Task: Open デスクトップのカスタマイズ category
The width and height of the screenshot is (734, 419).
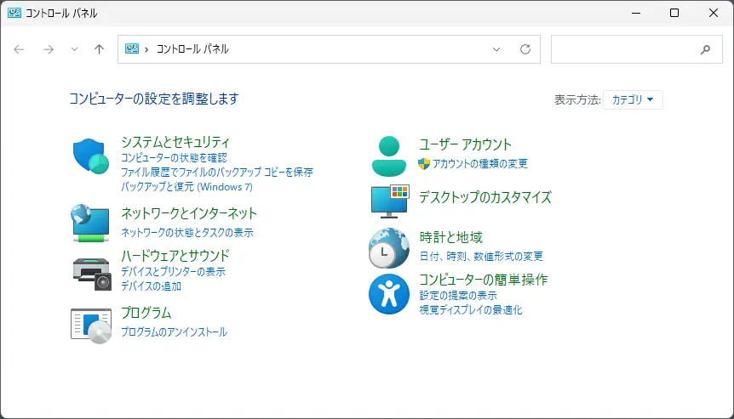Action: [x=485, y=197]
